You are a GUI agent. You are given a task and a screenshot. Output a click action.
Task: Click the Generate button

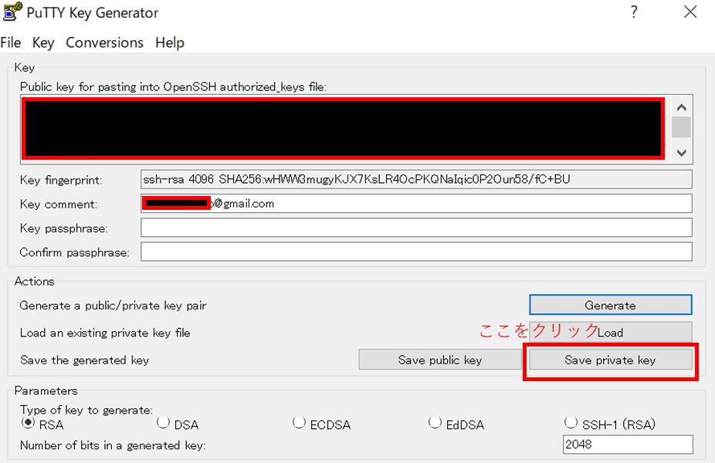point(611,305)
